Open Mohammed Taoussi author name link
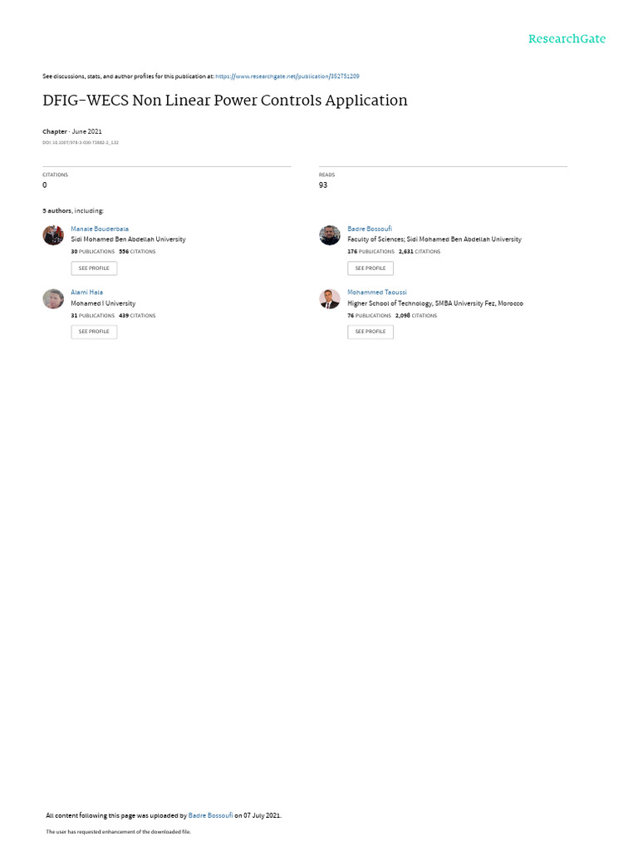 [377, 293]
